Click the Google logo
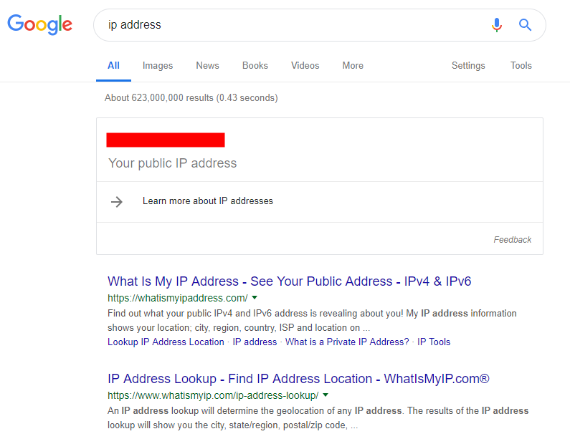Viewport: 570px width, 444px height. coord(40,24)
